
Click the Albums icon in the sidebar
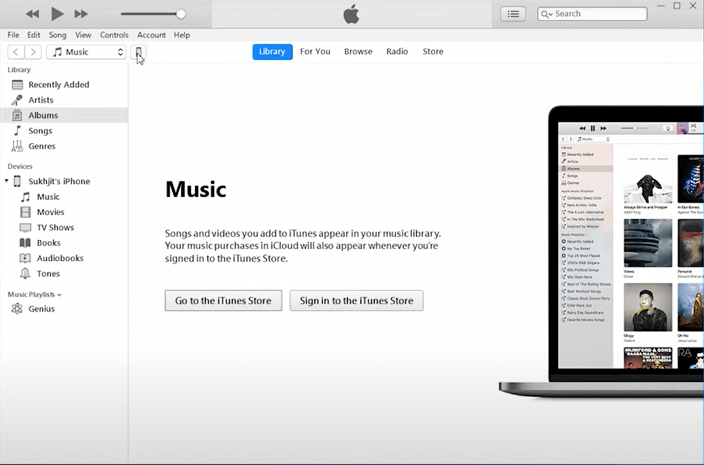pos(17,115)
